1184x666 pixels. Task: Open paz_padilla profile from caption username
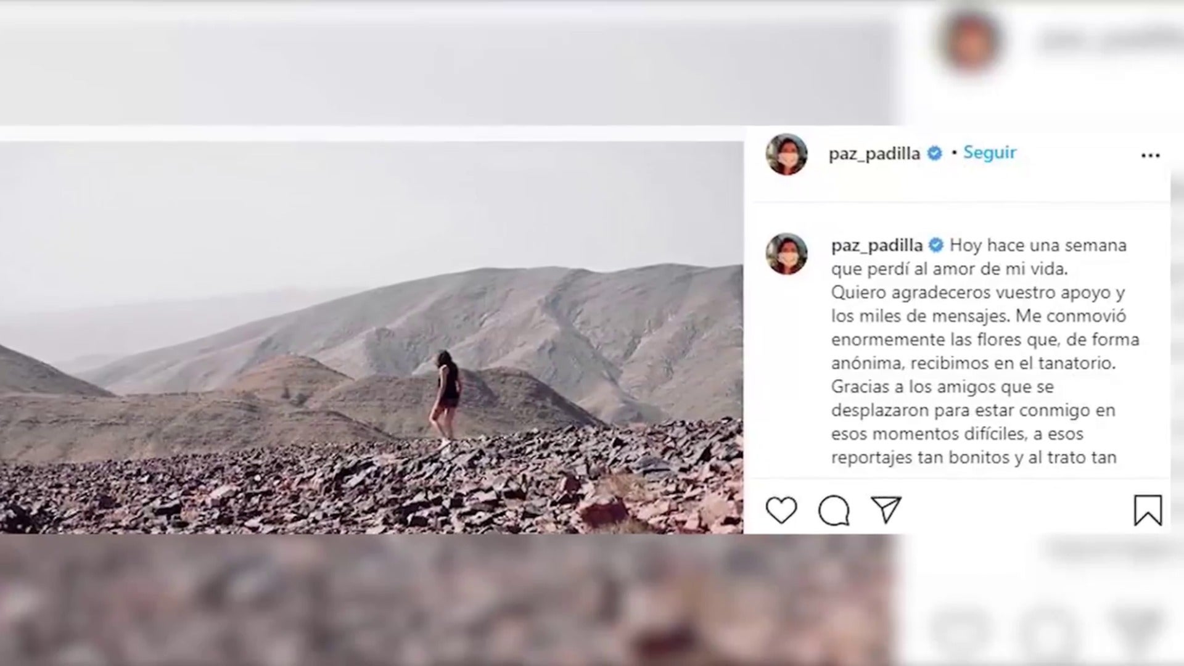[x=876, y=246]
